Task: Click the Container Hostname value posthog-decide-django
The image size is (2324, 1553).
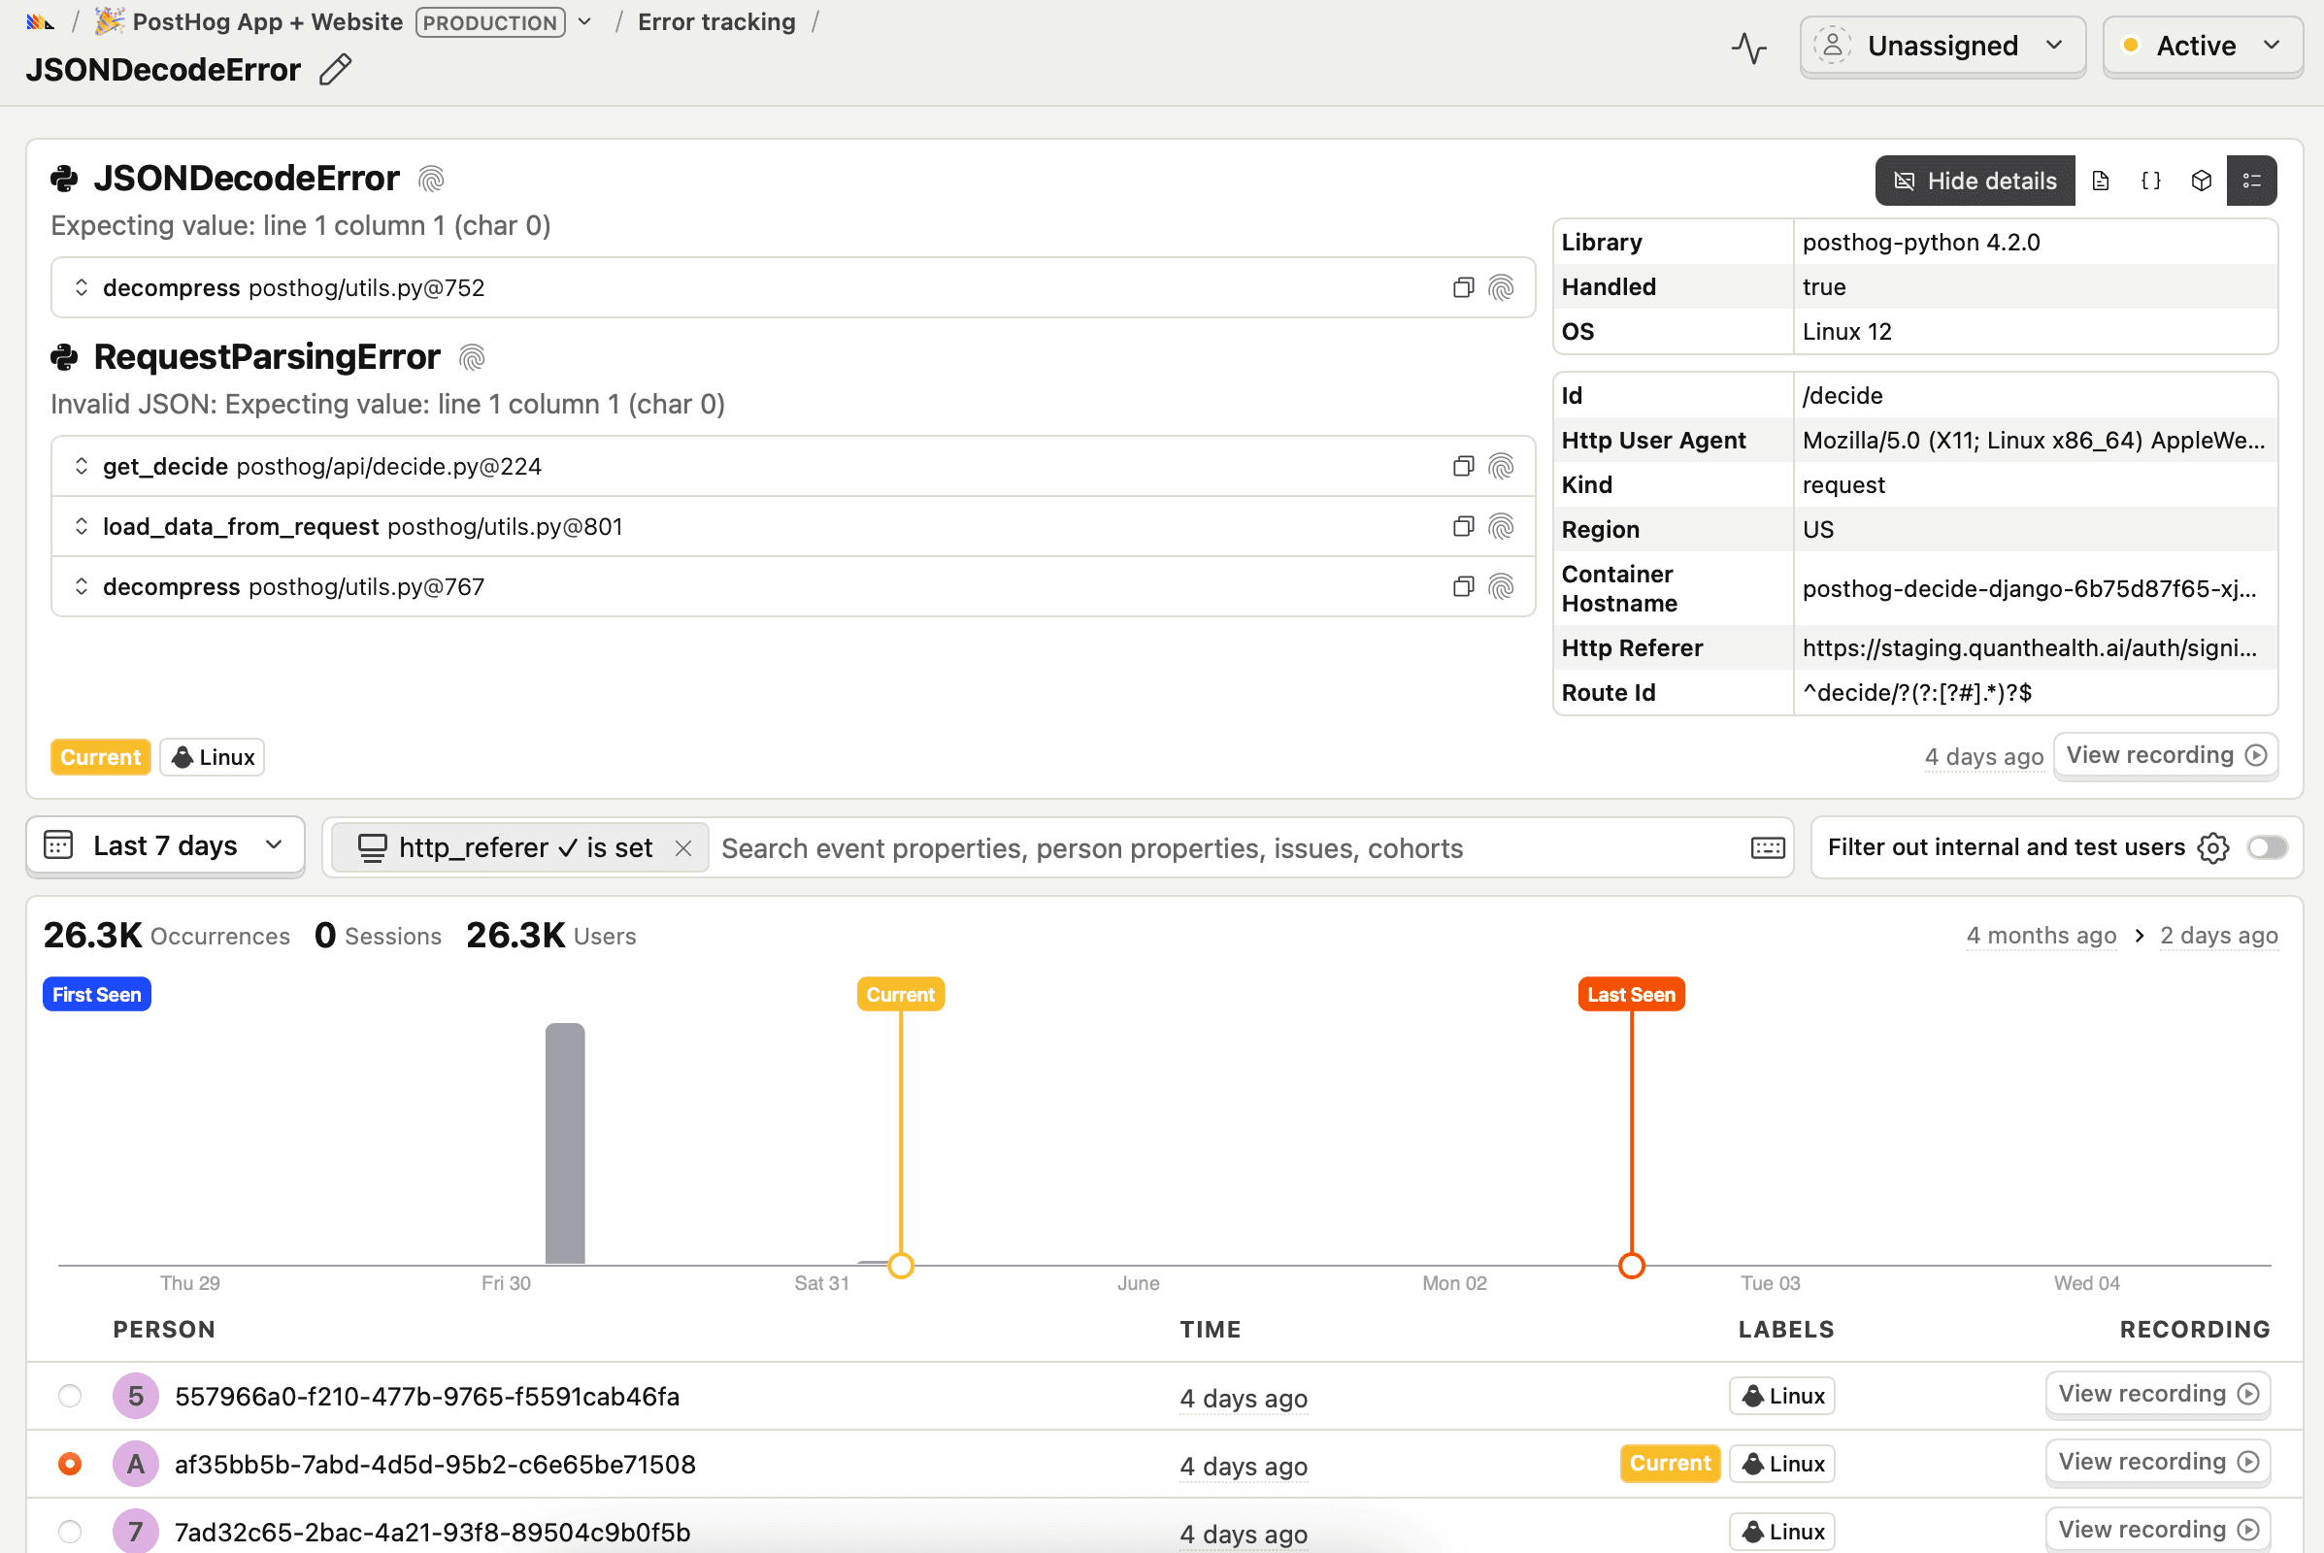Action: [x=2030, y=589]
